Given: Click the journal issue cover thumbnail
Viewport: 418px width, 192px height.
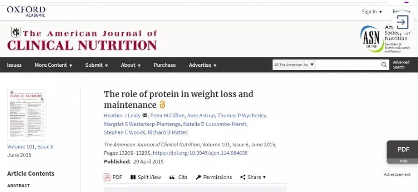Looking at the screenshot, I should tap(26, 115).
